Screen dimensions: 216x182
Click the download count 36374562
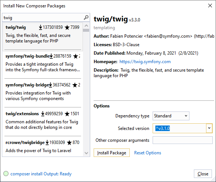pos(62,85)
